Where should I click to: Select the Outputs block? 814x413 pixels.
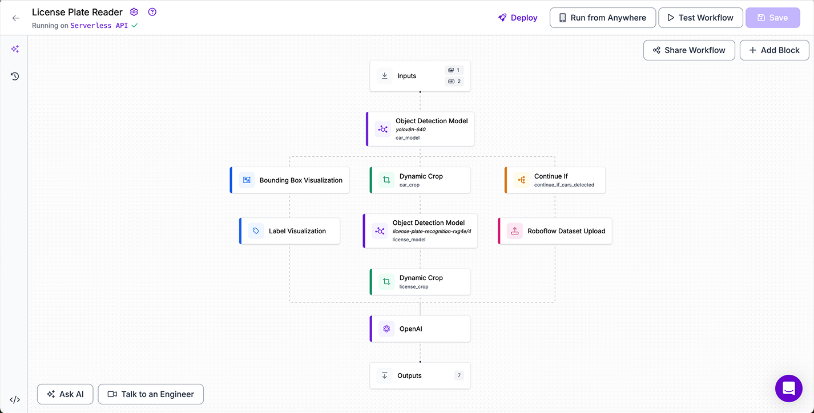[420, 376]
